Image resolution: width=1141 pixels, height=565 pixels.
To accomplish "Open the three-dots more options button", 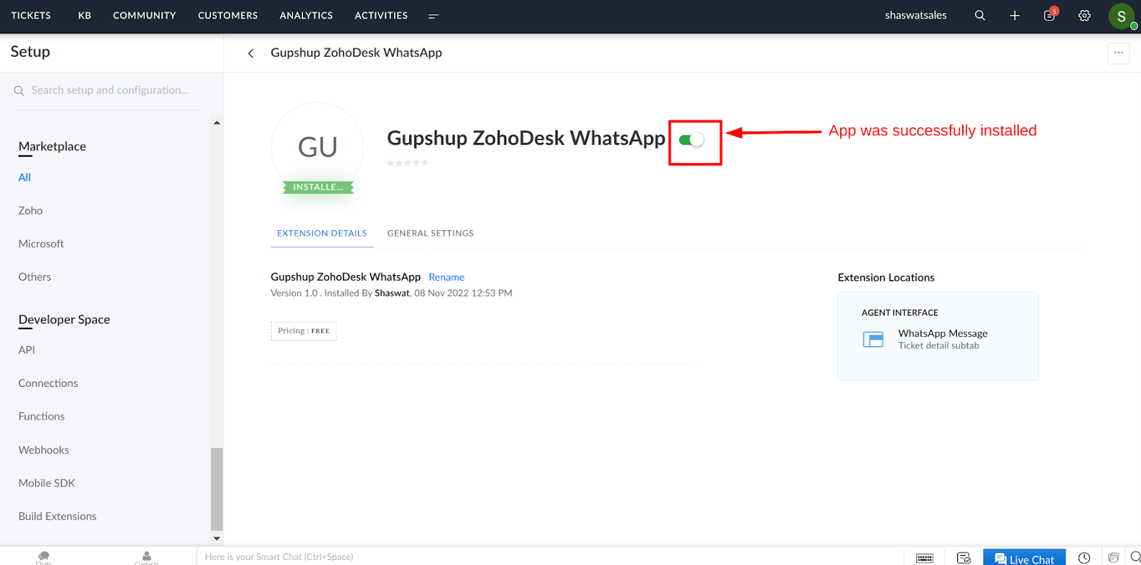I will click(x=1118, y=53).
